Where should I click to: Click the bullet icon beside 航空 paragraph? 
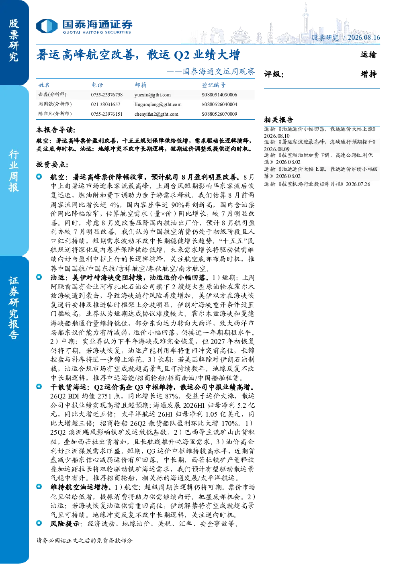39,177
